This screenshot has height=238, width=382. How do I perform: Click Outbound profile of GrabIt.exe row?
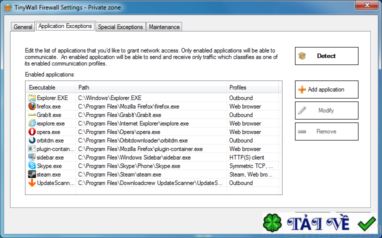coord(241,115)
